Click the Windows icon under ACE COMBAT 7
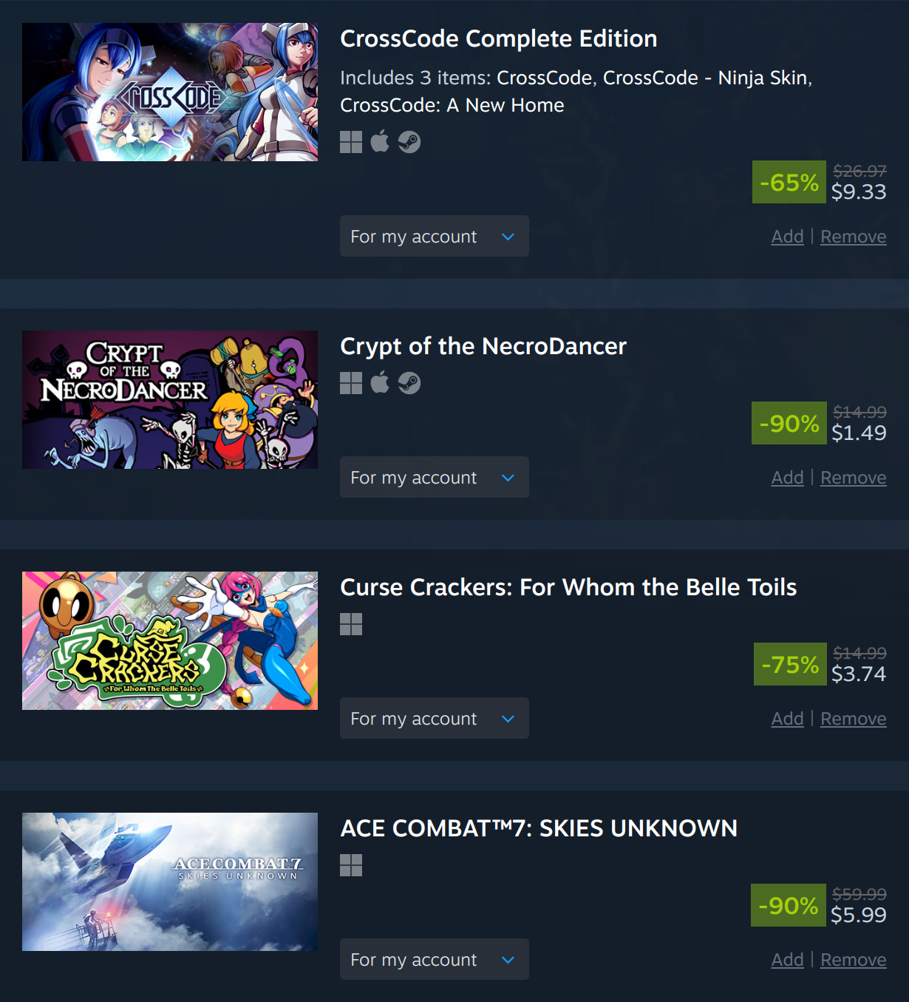909x1002 pixels. tap(351, 865)
